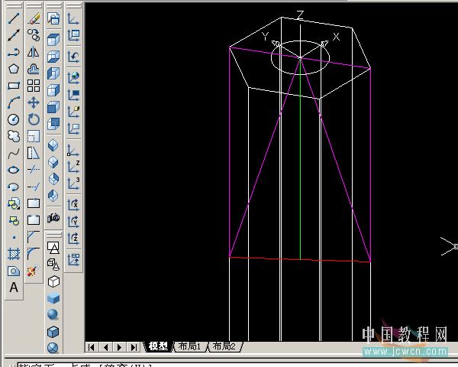Select the Spline tool
Screen dimensions: 458x367
(x=14, y=153)
